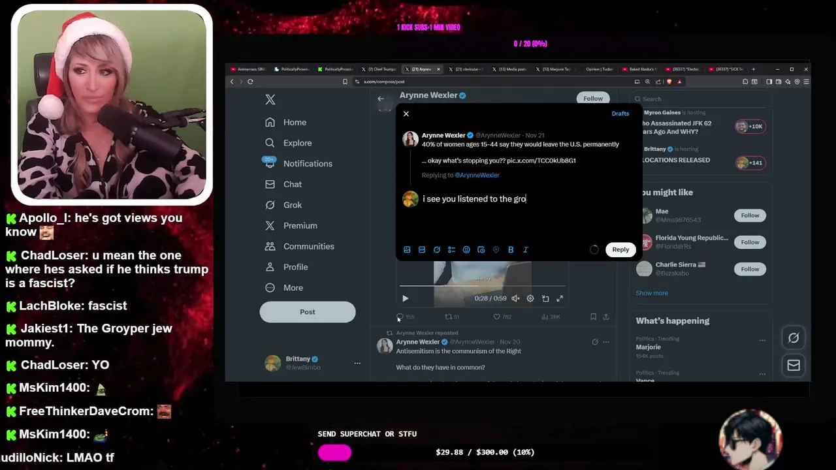This screenshot has width=836, height=470.
Task: Open Grok in the X sidebar
Action: [x=283, y=205]
